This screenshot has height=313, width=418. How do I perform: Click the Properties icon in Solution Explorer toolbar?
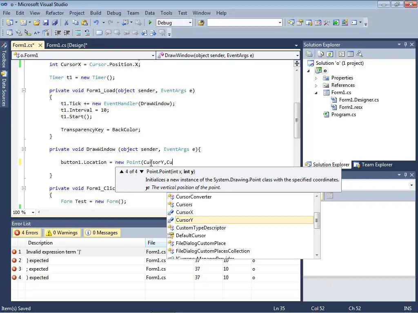point(309,54)
